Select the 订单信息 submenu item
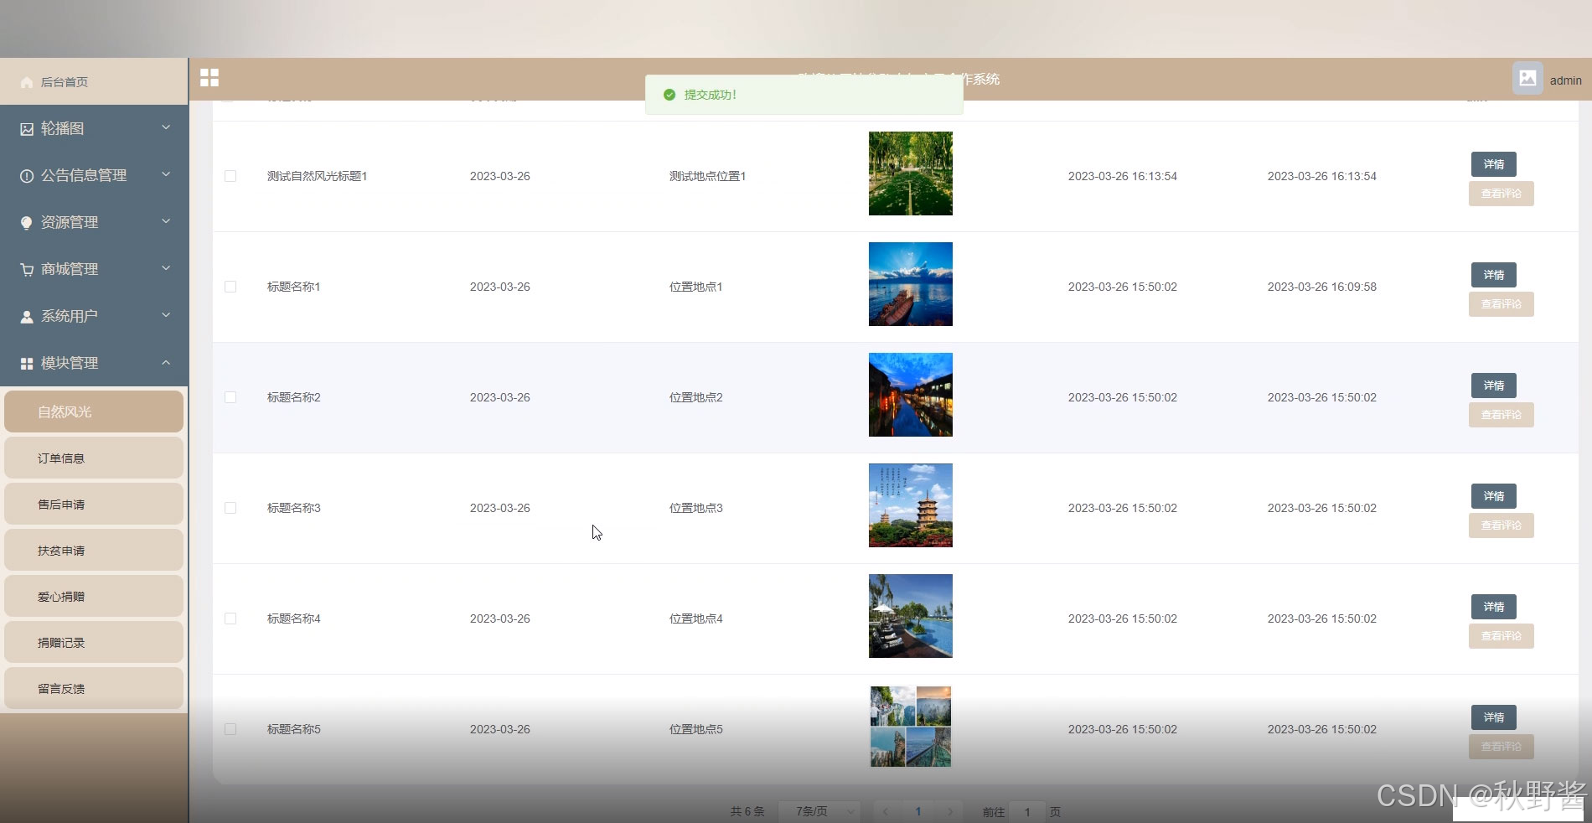This screenshot has height=823, width=1592. [x=94, y=458]
